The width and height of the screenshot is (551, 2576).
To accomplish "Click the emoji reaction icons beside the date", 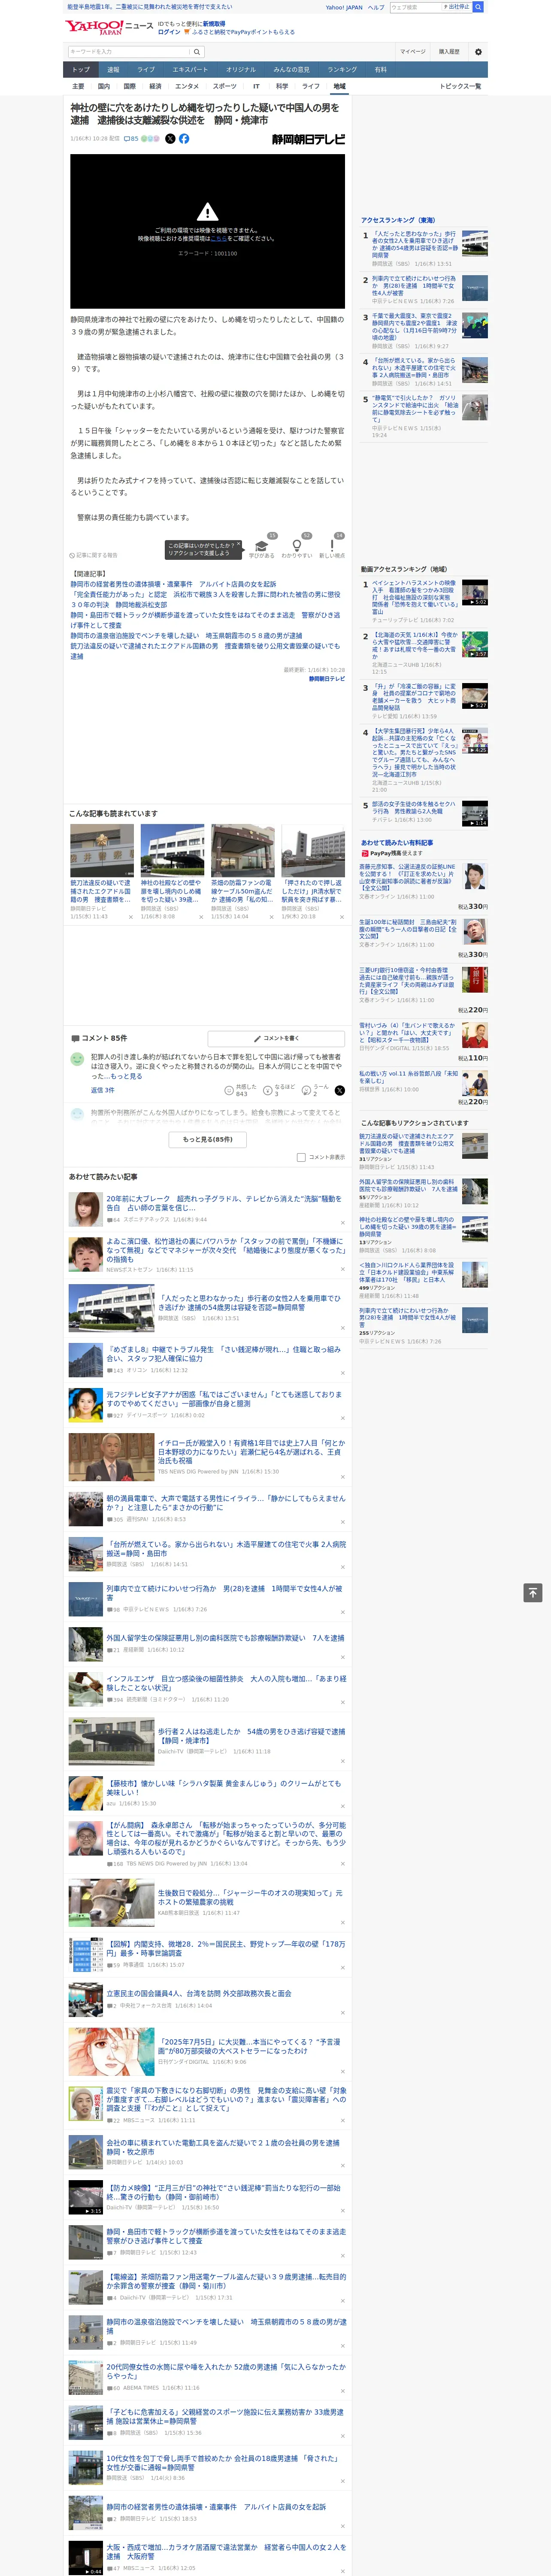I will pos(150,139).
